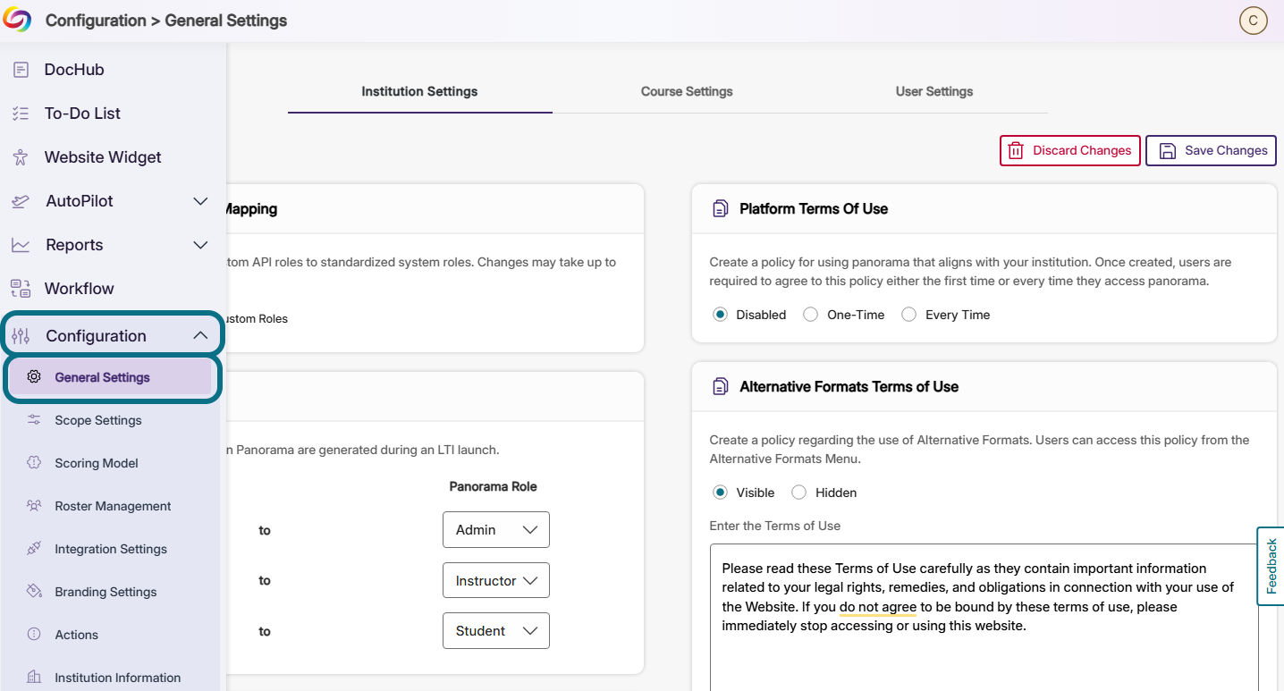Click the Scope Settings icon
This screenshot has width=1284, height=691.
[34, 420]
